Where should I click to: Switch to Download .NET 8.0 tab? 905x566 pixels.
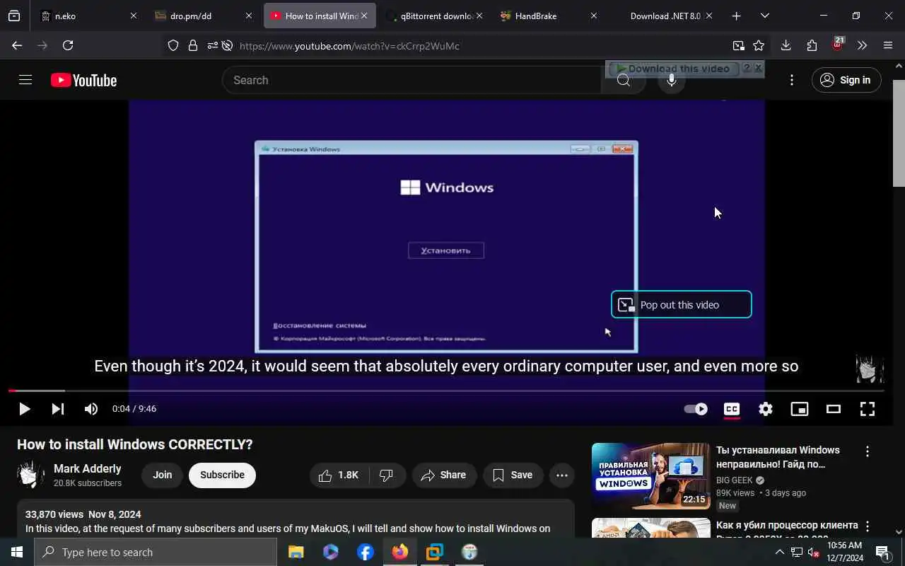[x=664, y=16]
